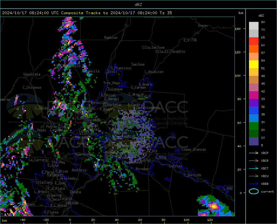Pick the magenta 39 dBZ color swatch
This screenshot has width=277, height=224.
pyautogui.click(x=254, y=95)
